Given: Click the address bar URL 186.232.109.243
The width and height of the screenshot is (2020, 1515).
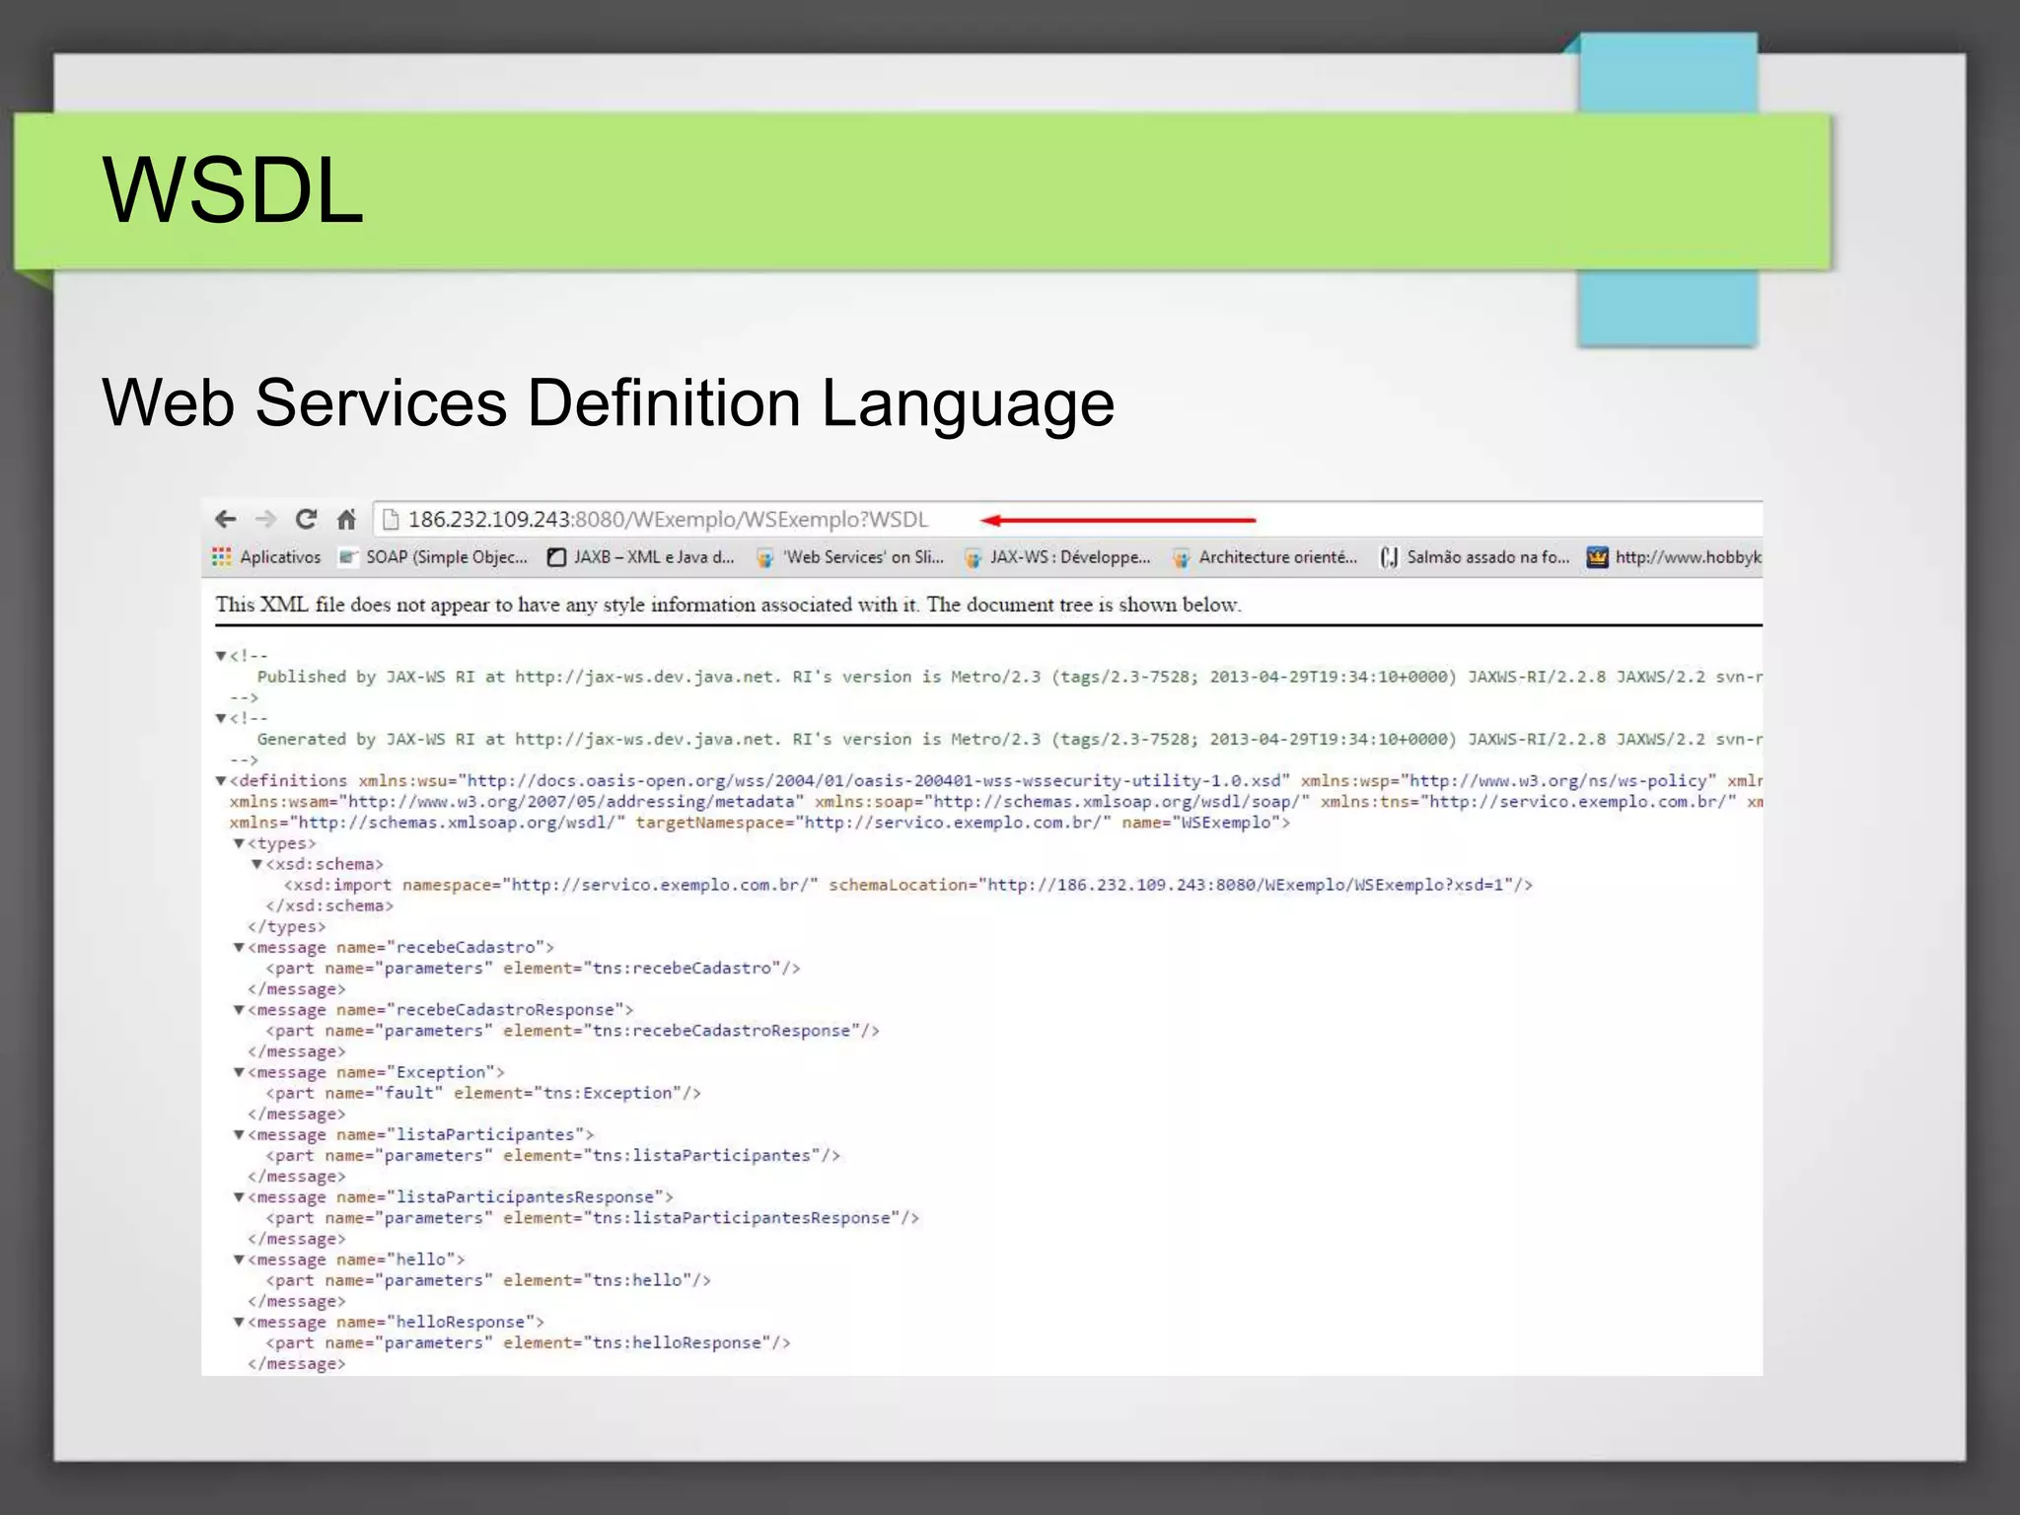Looking at the screenshot, I should coord(669,519).
